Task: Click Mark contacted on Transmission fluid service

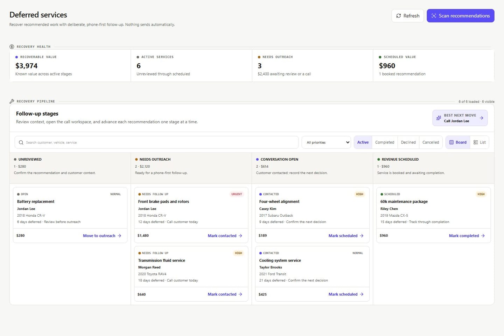Action: [x=225, y=294]
